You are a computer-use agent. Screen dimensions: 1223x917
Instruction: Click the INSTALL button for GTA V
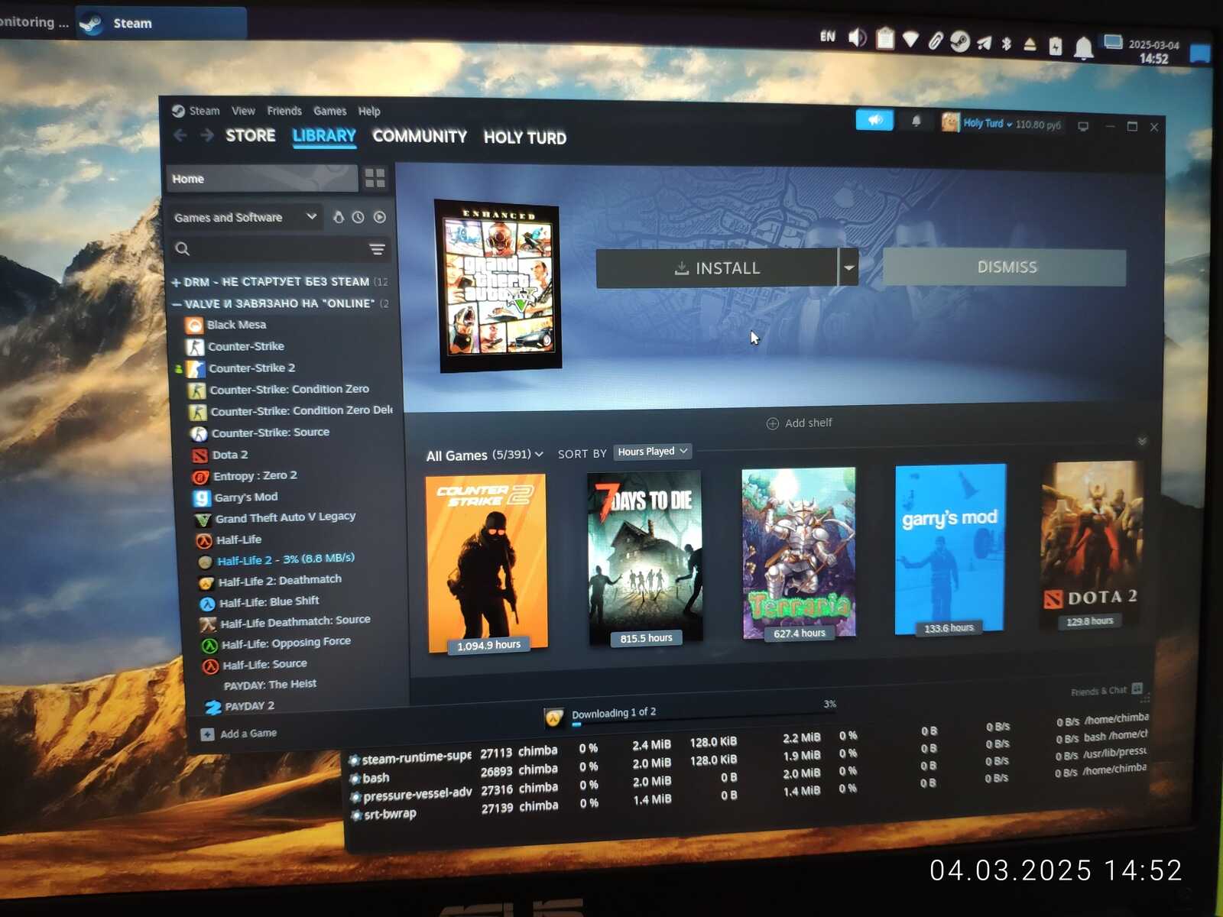pos(717,268)
